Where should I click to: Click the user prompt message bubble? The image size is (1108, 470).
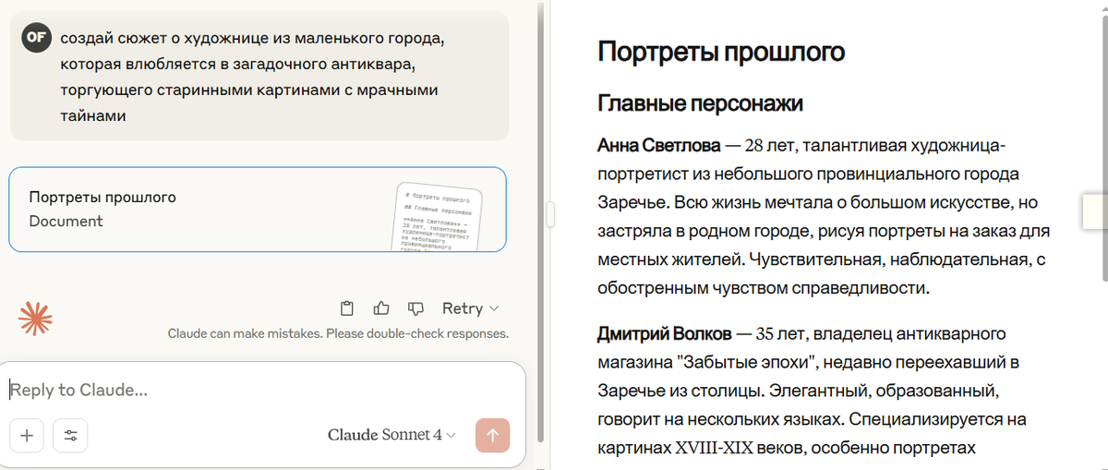[x=259, y=77]
